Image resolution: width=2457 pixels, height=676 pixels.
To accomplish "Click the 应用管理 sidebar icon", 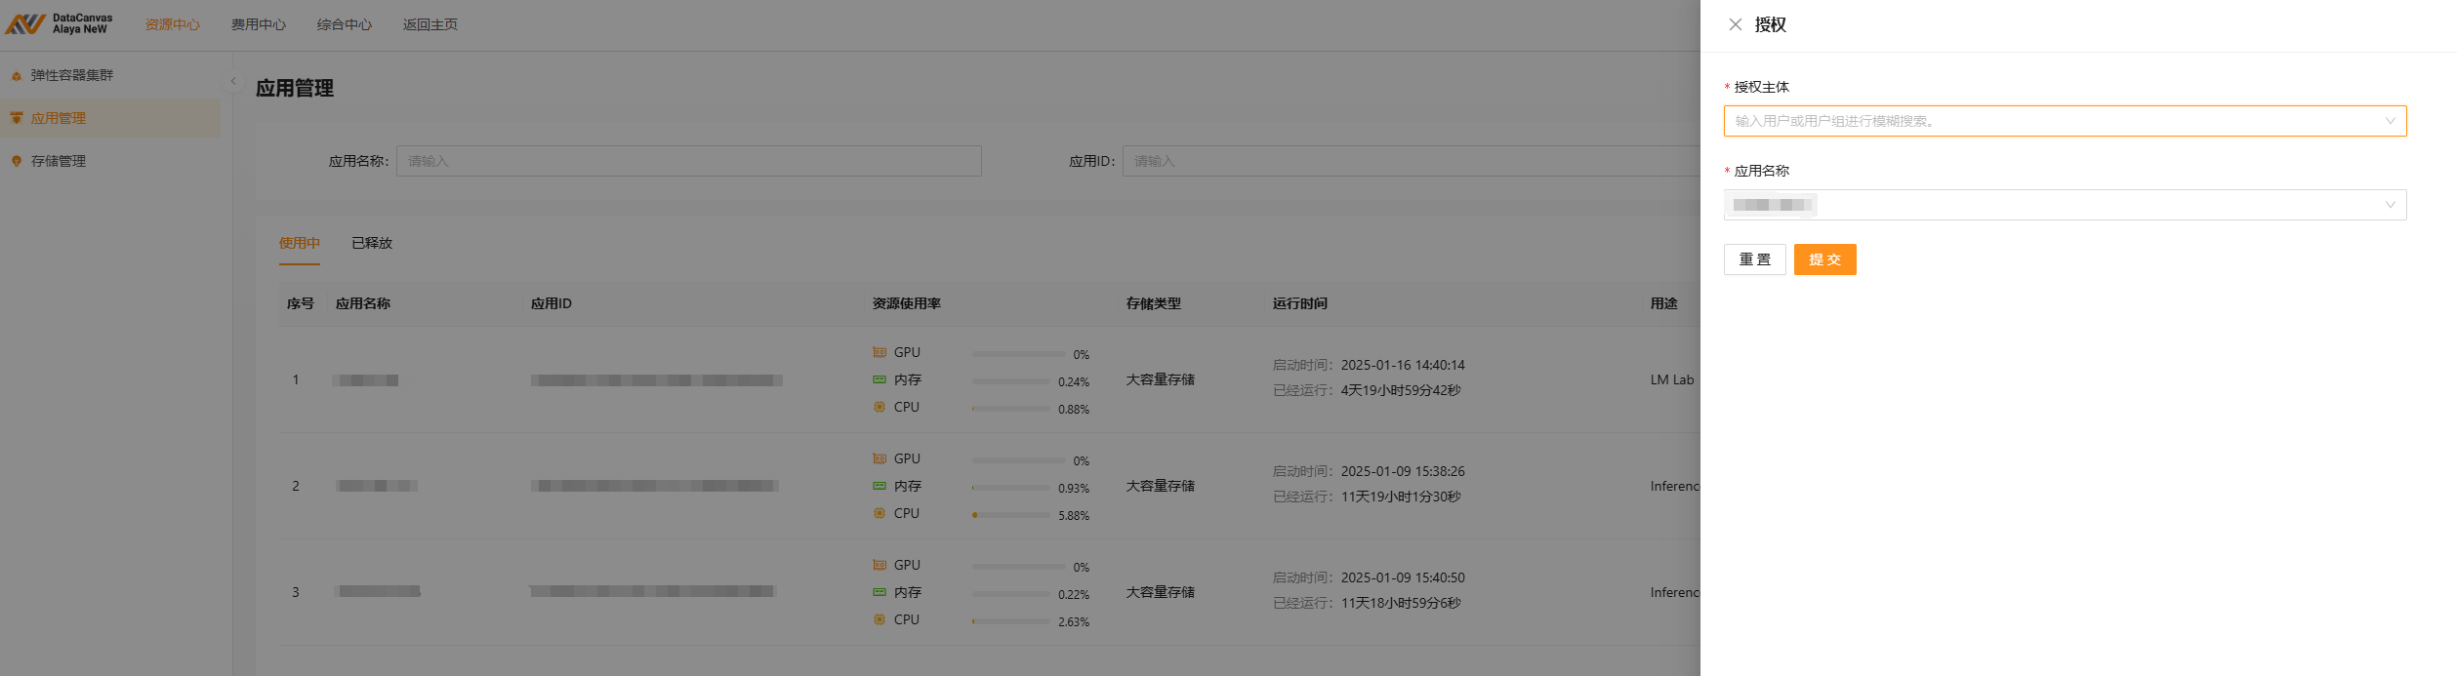I will point(17,118).
